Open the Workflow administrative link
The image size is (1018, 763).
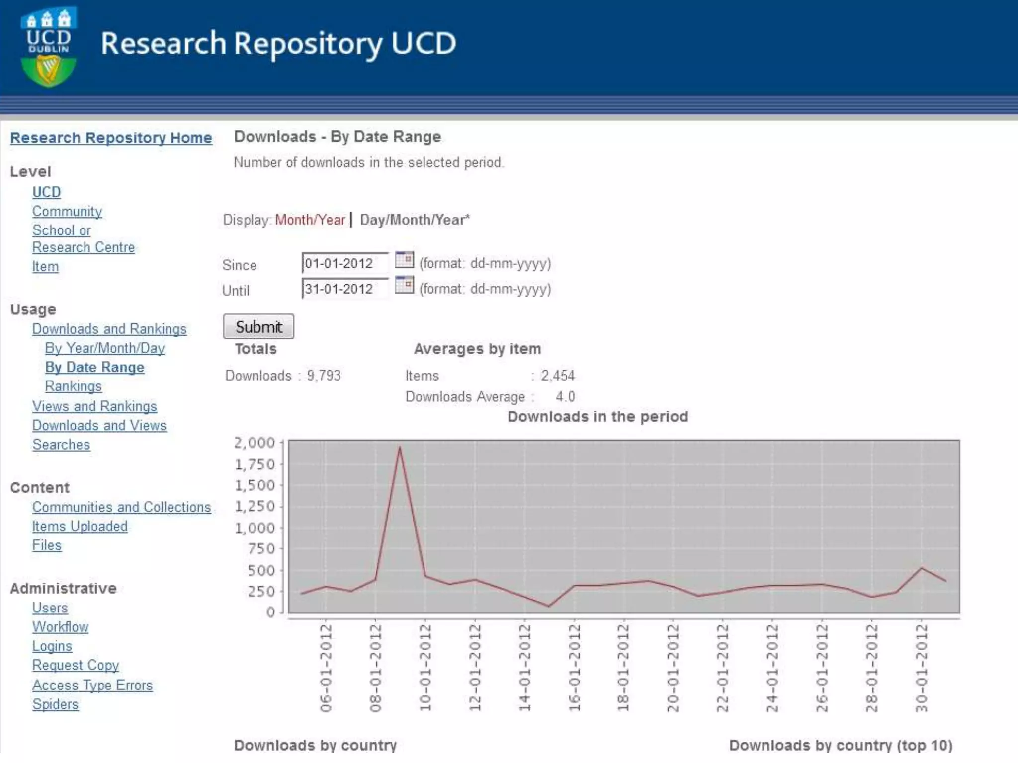tap(60, 627)
